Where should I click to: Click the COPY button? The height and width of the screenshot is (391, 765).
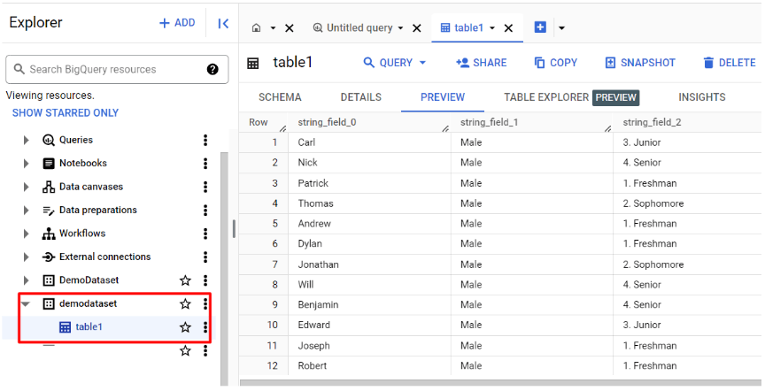556,63
